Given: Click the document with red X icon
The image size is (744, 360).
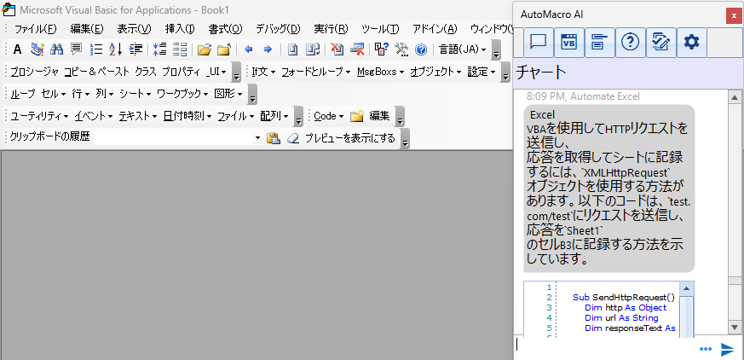Looking at the screenshot, I should coord(337,49).
